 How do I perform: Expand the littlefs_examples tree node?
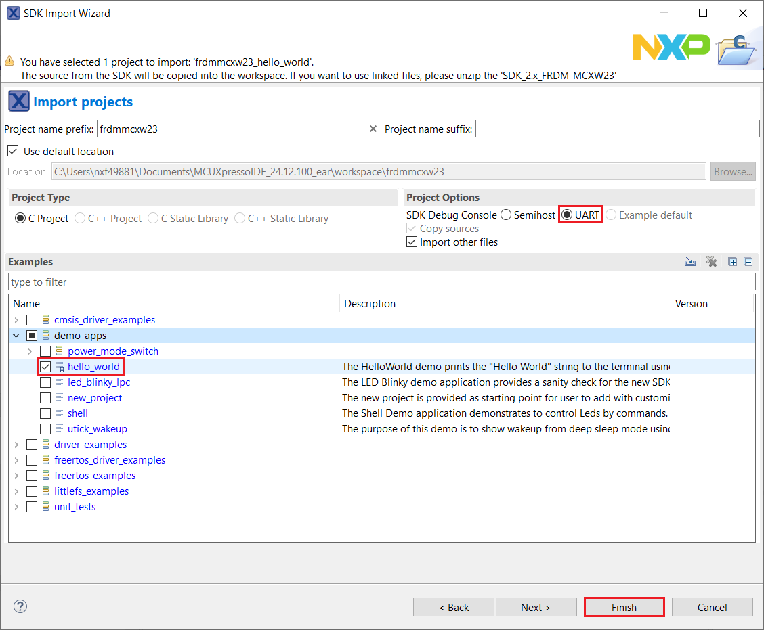pos(16,491)
